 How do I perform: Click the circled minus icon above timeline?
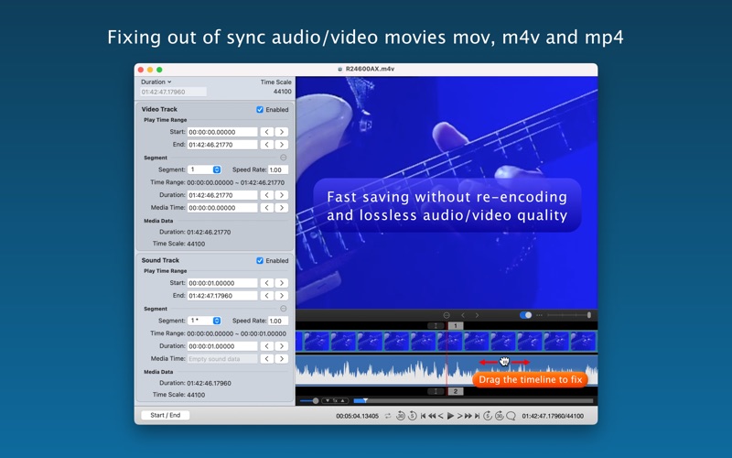(x=447, y=315)
